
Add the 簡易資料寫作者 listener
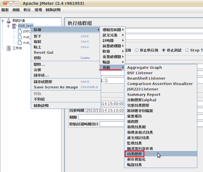tap(161, 149)
